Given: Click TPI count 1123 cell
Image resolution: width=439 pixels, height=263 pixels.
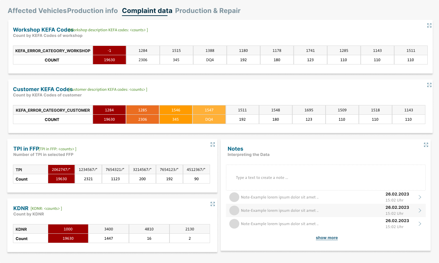Looking at the screenshot, I should click(115, 179).
